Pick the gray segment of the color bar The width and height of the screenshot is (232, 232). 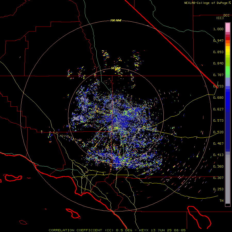(x=228, y=179)
